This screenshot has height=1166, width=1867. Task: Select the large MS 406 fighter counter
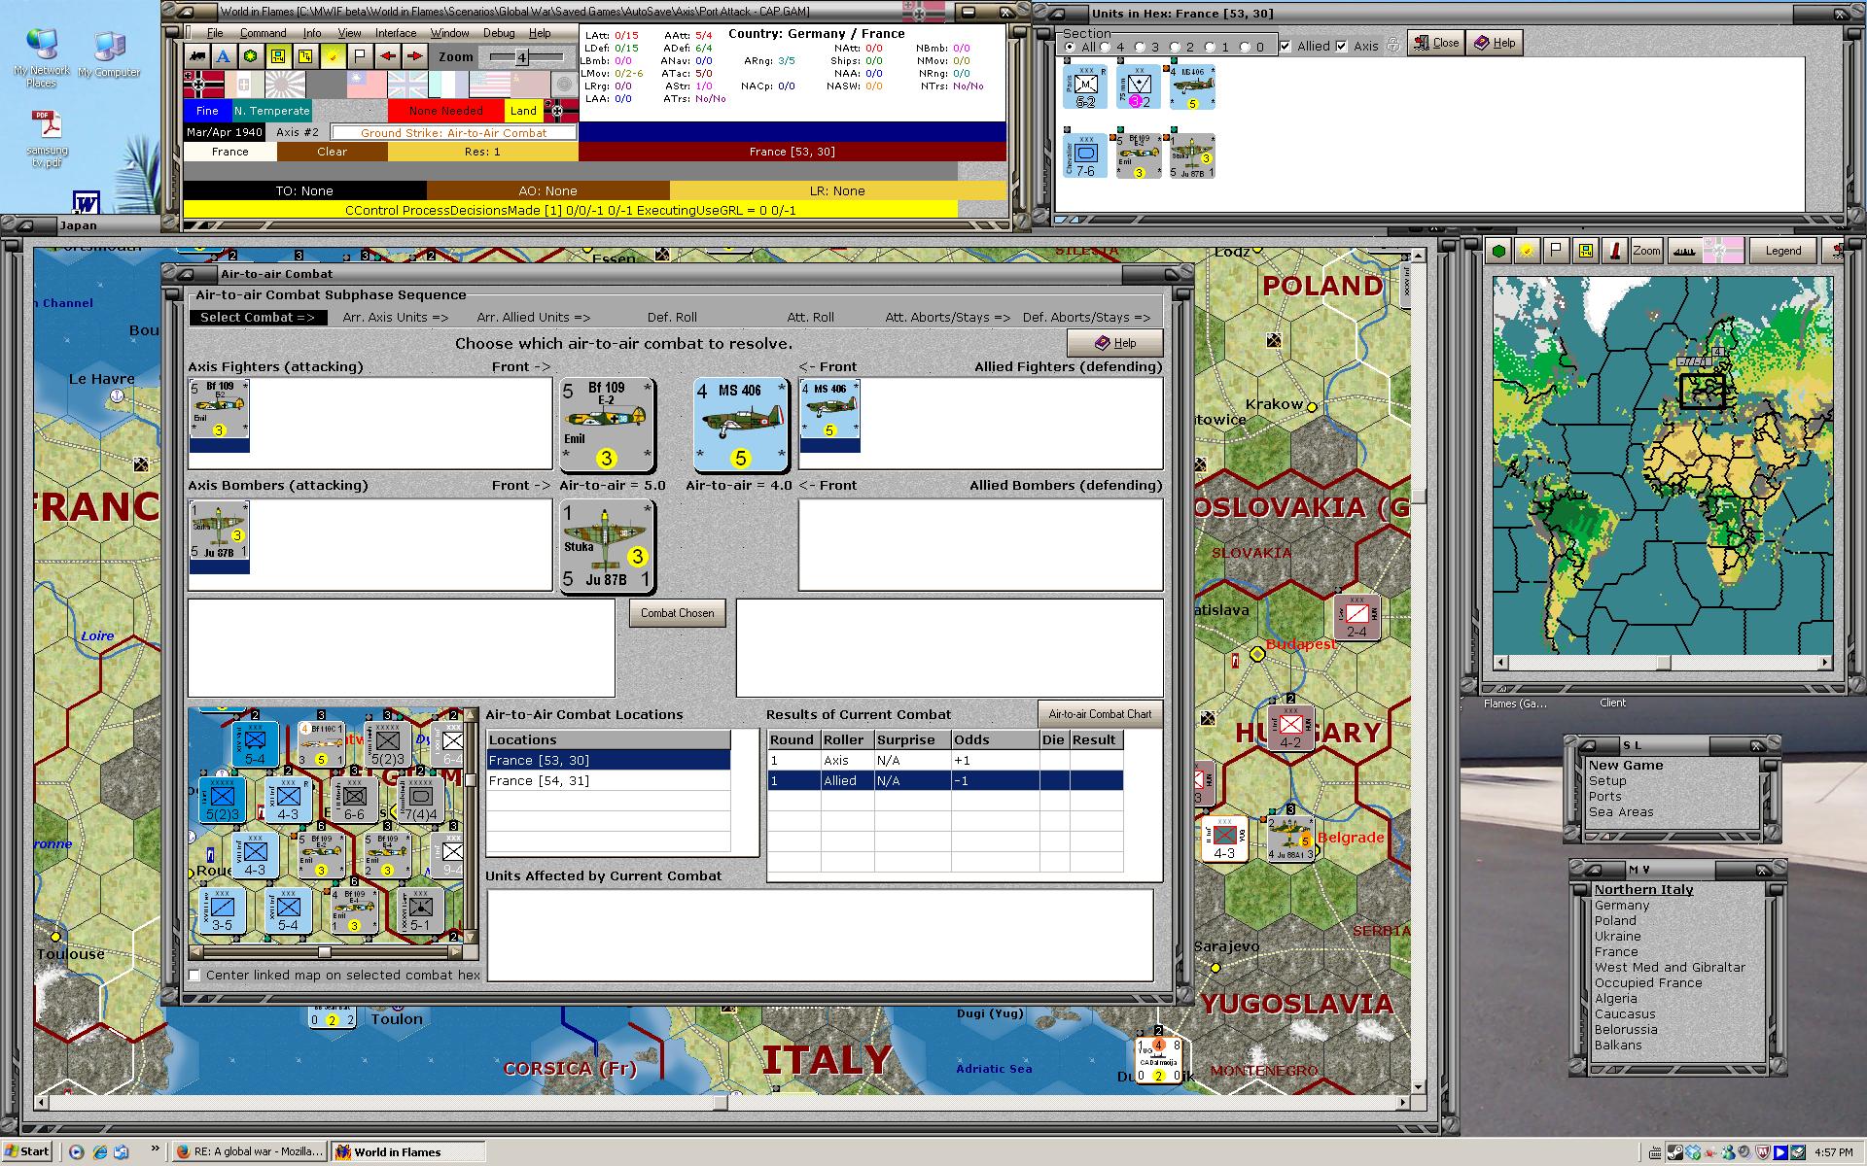740,425
